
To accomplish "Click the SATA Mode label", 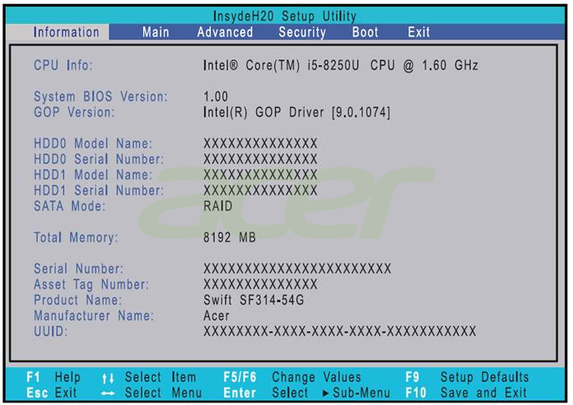I will tap(69, 206).
